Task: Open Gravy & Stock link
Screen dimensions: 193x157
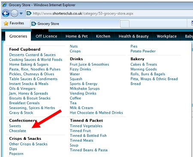Action: [x=21, y=113]
